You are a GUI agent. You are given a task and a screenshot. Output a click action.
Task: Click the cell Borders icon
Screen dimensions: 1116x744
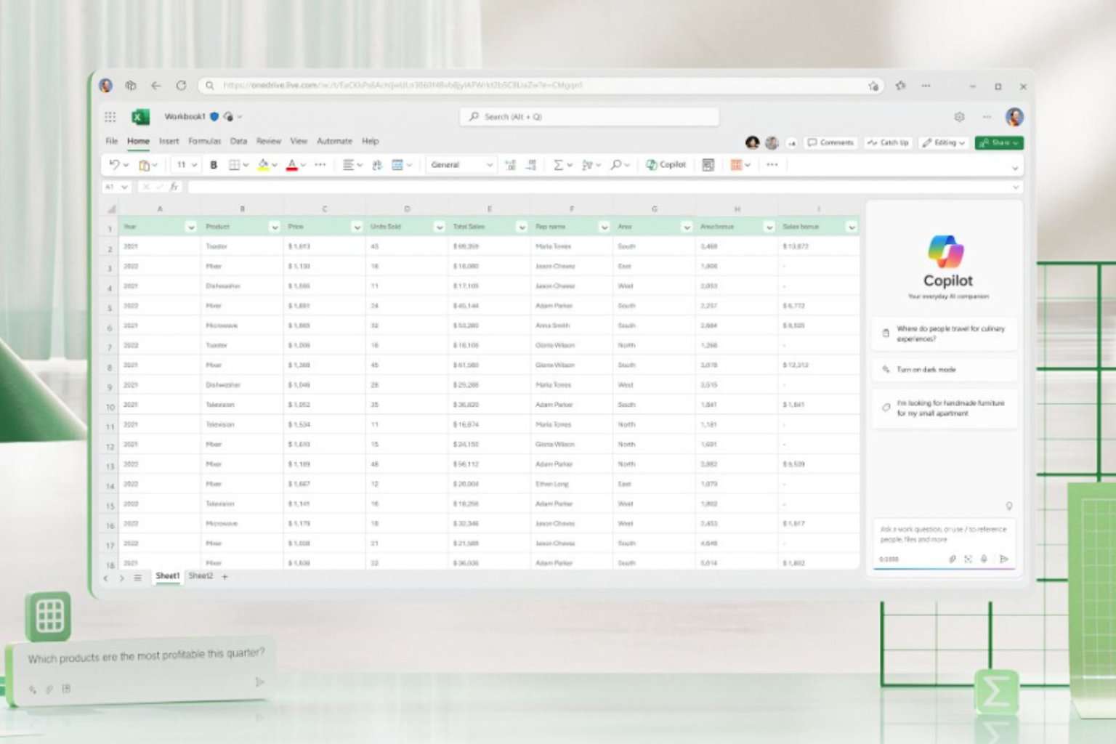[234, 165]
